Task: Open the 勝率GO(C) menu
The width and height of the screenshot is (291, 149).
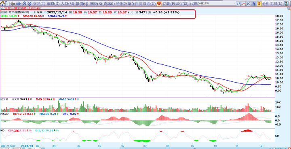Action: click(x=125, y=3)
